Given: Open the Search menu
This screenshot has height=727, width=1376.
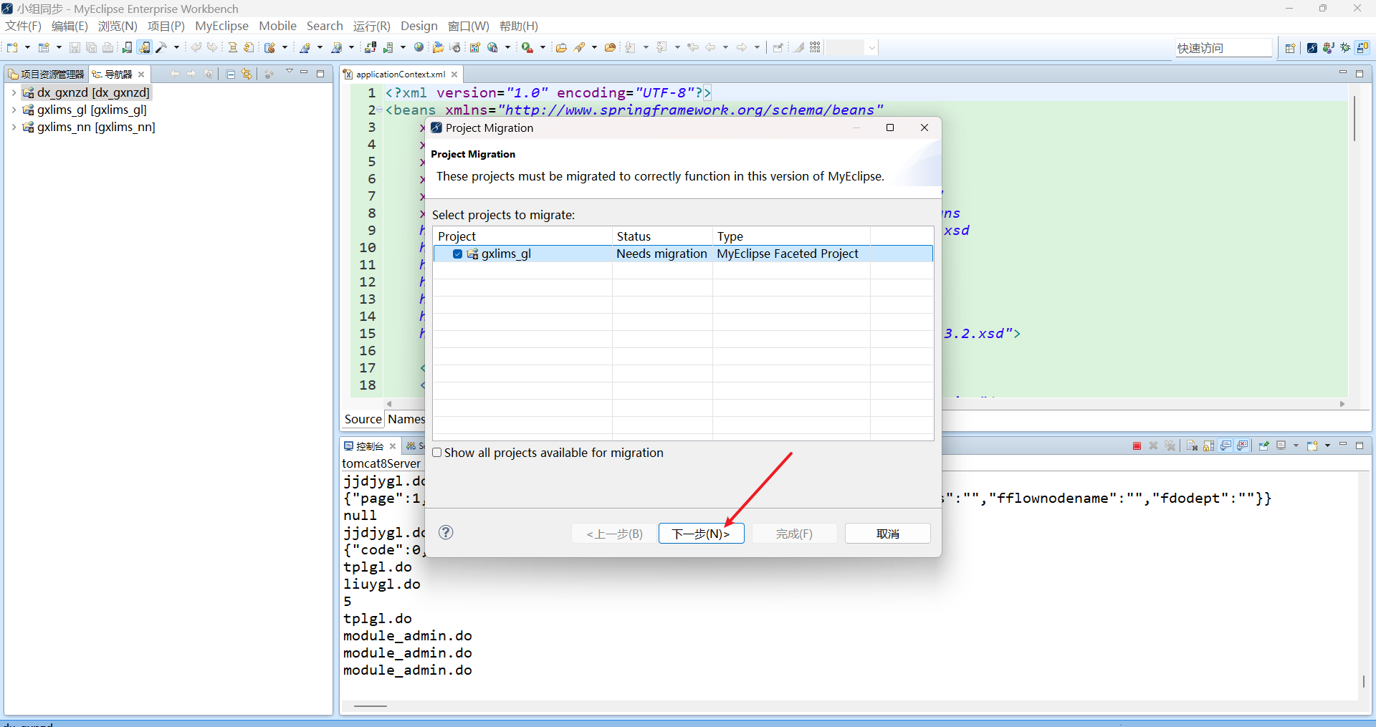Looking at the screenshot, I should coord(325,26).
